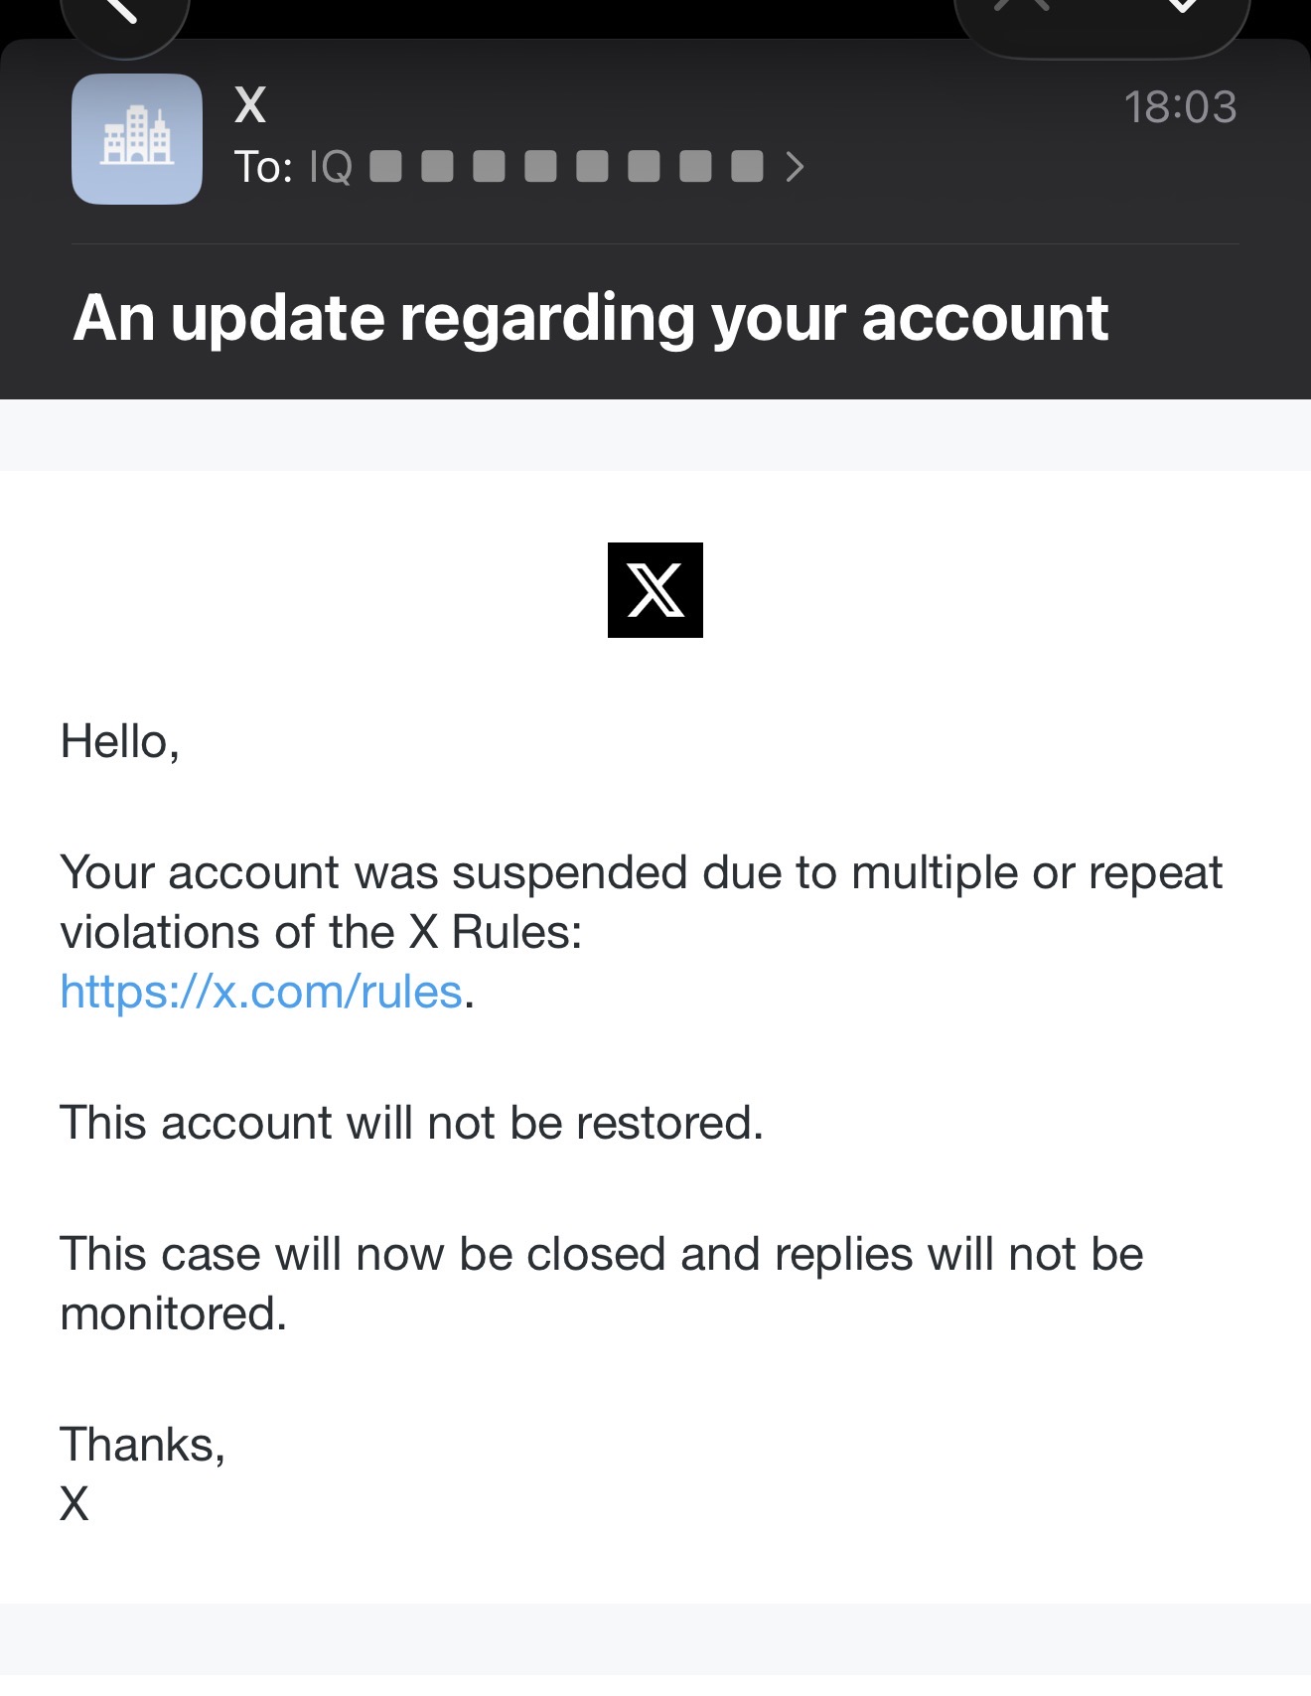Tap the 'This case will now be closed' paragraph
Screen dimensions: 1311x1696
pyautogui.click(x=602, y=1284)
